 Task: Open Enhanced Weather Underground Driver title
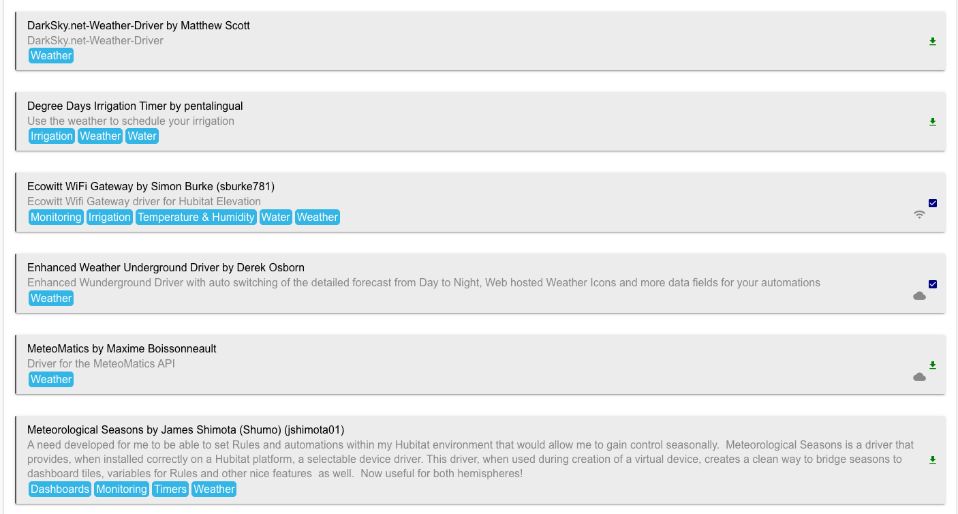click(166, 268)
